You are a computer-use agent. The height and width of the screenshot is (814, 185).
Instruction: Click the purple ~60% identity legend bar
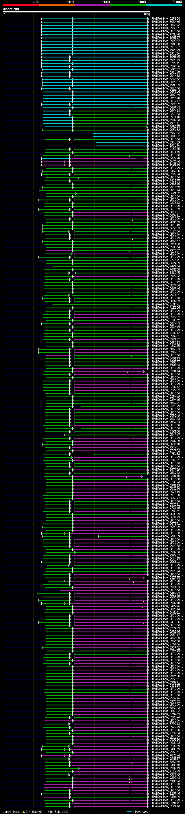click(x=93, y=5)
